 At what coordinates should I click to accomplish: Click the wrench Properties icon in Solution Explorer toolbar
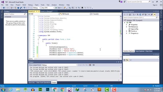point(152,15)
